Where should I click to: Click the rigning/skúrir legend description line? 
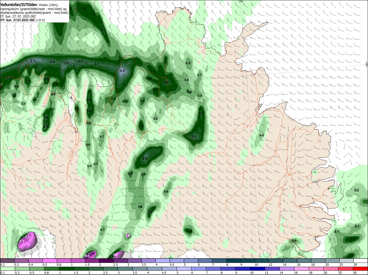point(33,9)
